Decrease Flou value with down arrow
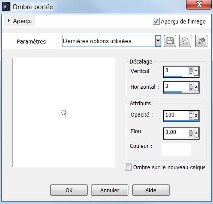 tap(191, 135)
